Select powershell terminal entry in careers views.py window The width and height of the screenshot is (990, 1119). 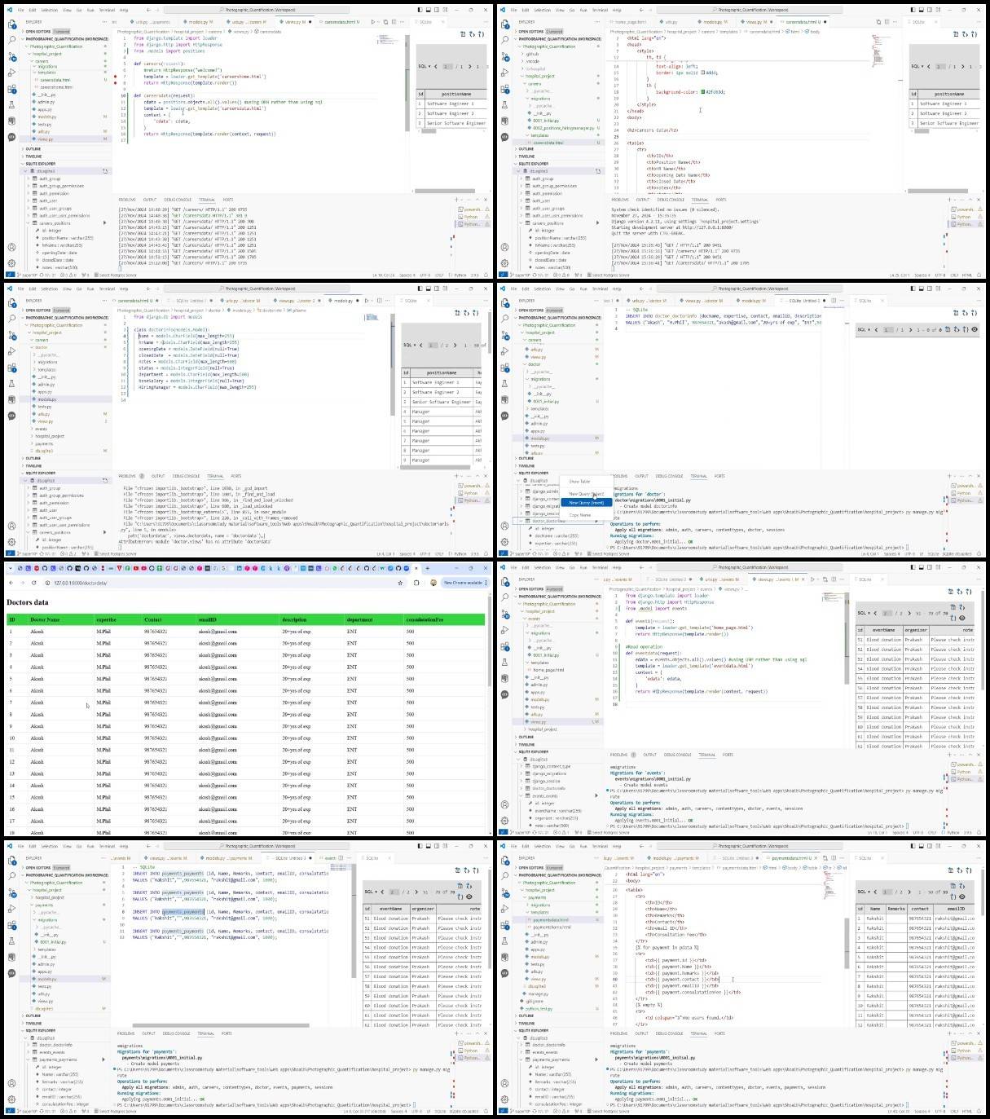tap(473, 209)
